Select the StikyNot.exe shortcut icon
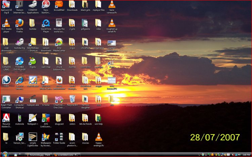Viewport: 252px width, 157px height. pos(33,45)
